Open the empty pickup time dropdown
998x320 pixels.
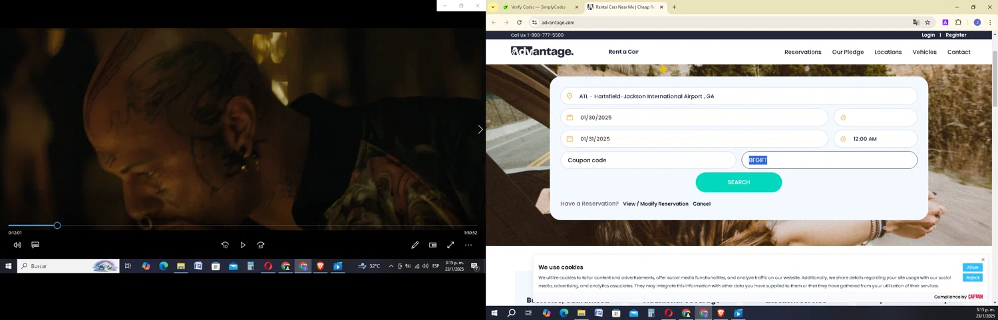pos(875,118)
